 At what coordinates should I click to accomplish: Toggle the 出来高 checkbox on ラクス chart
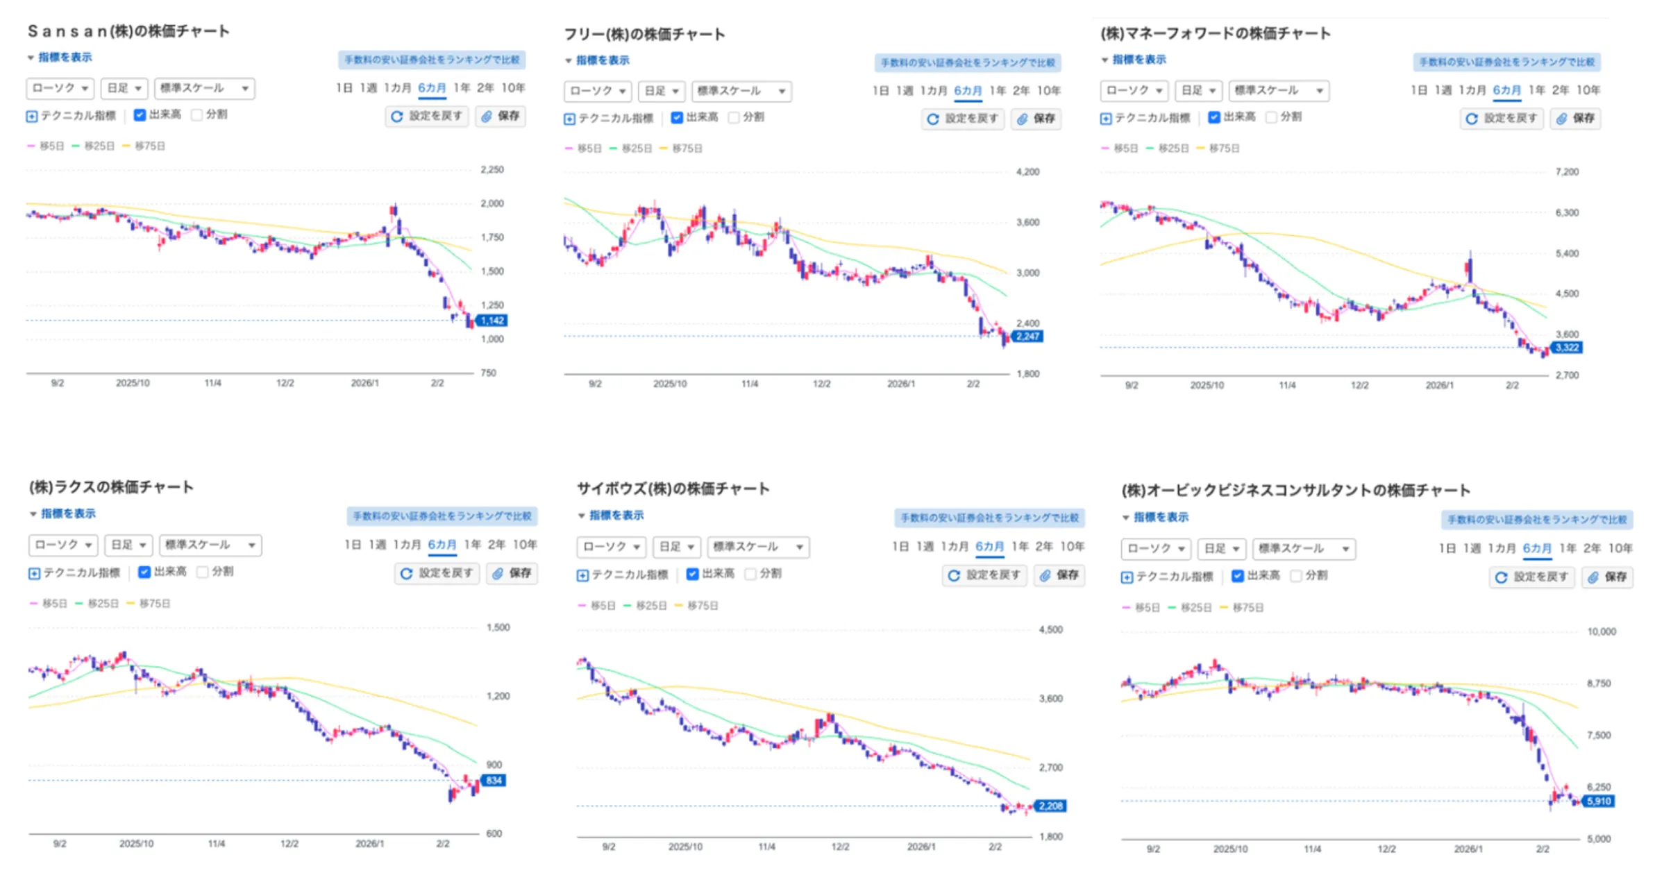click(144, 572)
